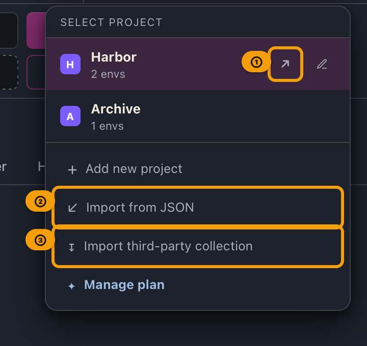367x346 pixels.
Task: Choose Add new project
Action: click(x=198, y=169)
